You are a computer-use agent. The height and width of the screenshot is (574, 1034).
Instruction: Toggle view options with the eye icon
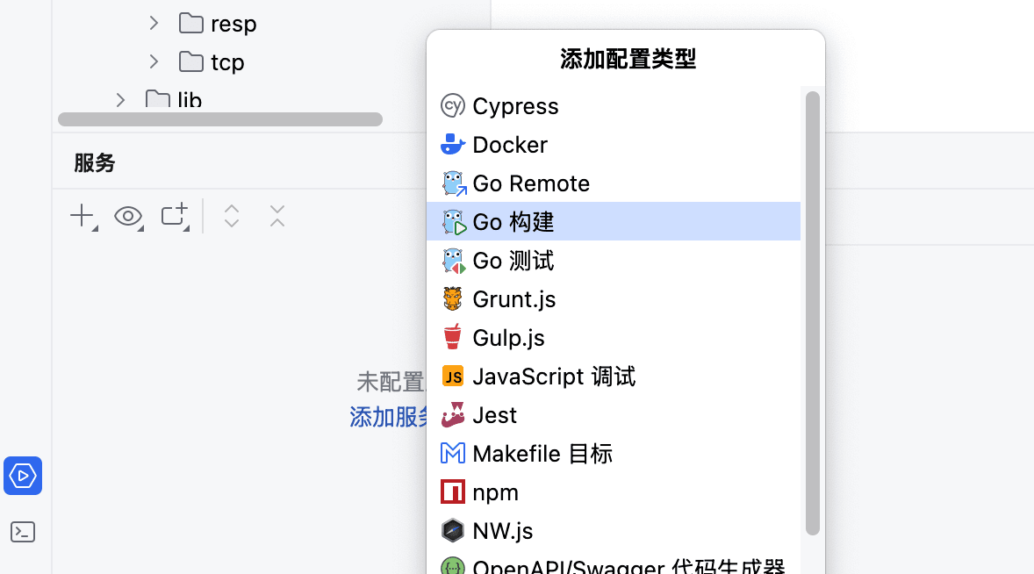(x=128, y=215)
